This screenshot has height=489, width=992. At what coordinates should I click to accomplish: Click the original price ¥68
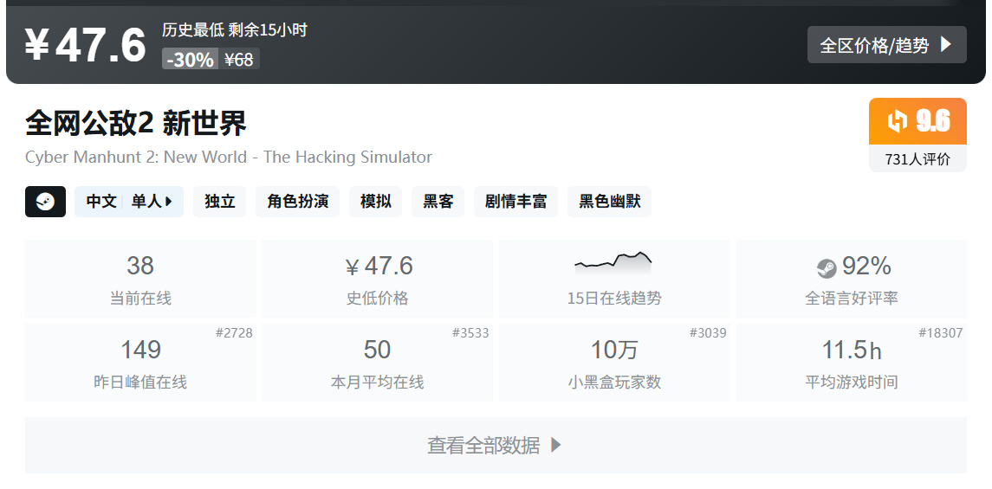238,60
